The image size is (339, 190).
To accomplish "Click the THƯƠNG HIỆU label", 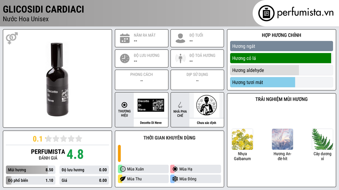I will tap(124, 113).
